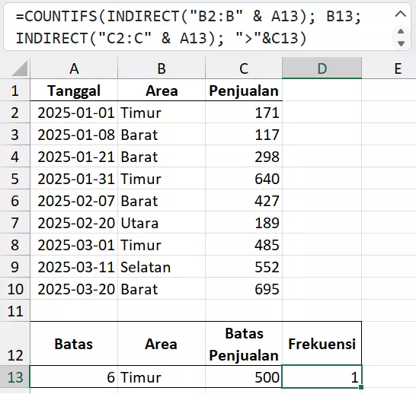Click the date cell 2025-03-01
Screen dimensions: 416x394
tap(74, 245)
